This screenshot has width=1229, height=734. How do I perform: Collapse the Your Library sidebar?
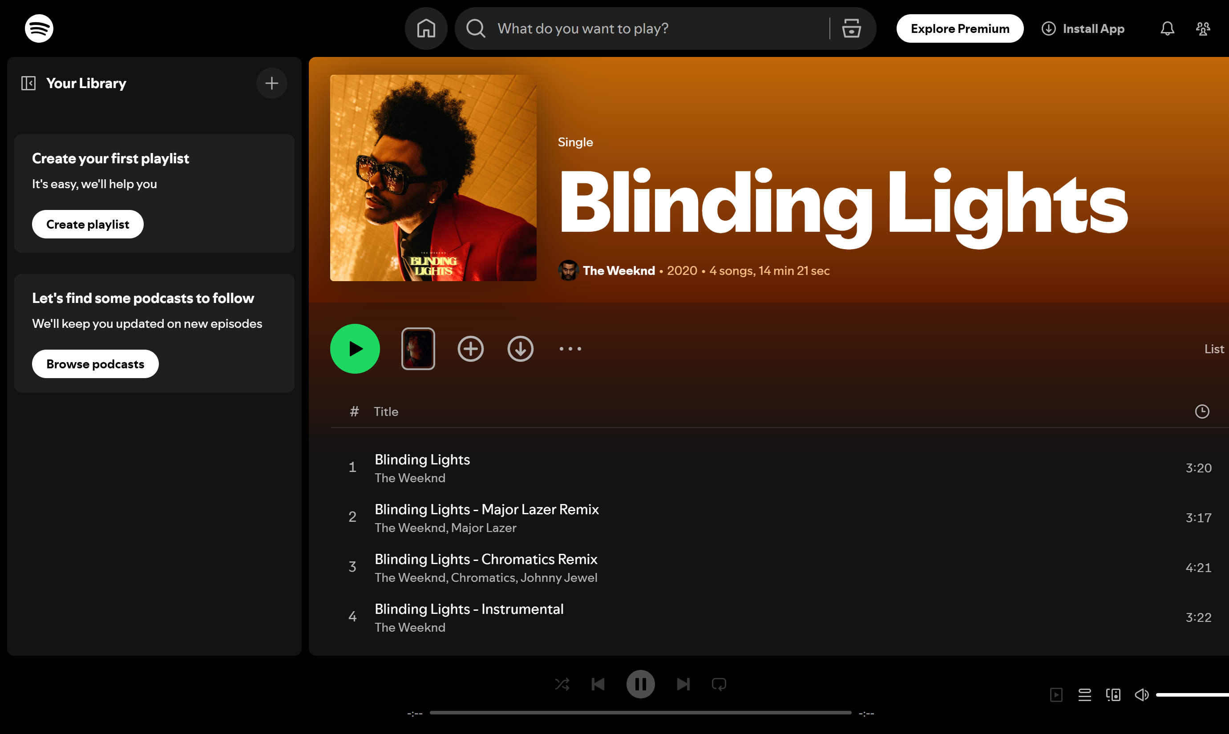tap(28, 83)
